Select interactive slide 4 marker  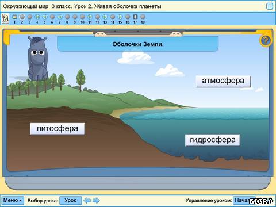37,17
